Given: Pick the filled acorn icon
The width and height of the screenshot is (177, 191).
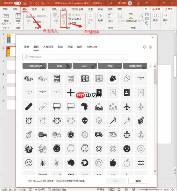Looking at the screenshot, I should (113, 78).
